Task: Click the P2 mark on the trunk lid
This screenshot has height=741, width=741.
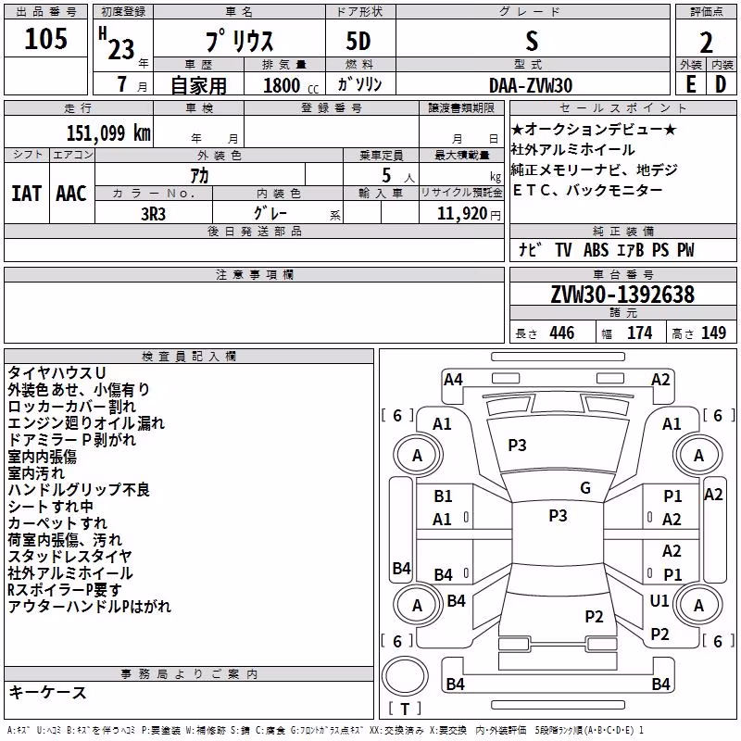Action: 594,617
